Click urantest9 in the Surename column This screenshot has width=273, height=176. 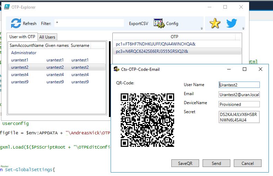[80, 82]
